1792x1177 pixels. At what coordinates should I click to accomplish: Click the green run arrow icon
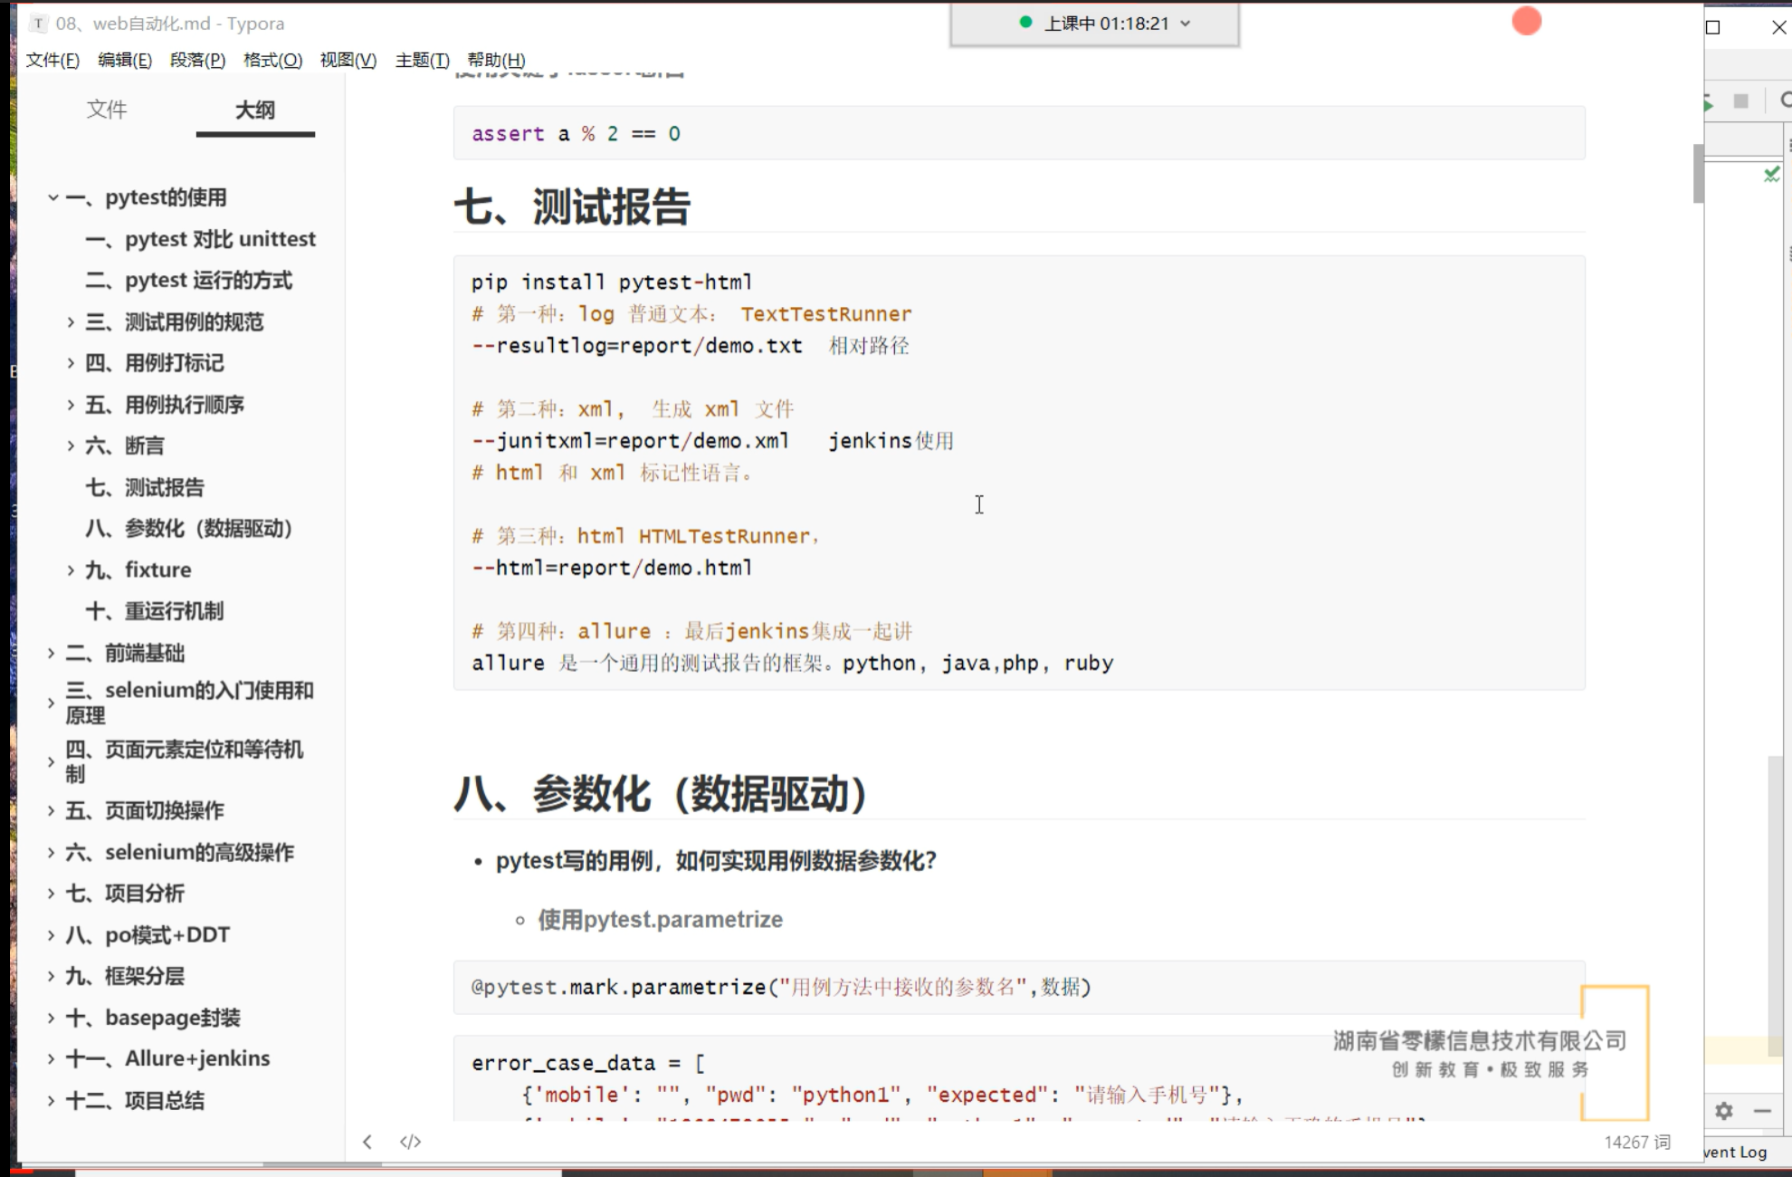1708,104
